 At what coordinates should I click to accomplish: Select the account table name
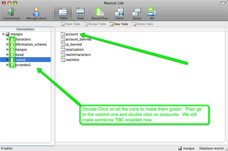72,34
